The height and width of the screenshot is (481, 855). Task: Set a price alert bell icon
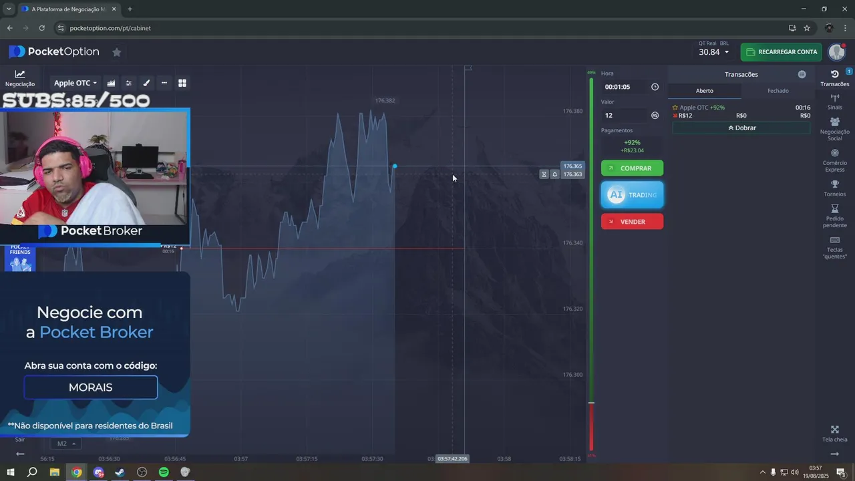point(554,174)
